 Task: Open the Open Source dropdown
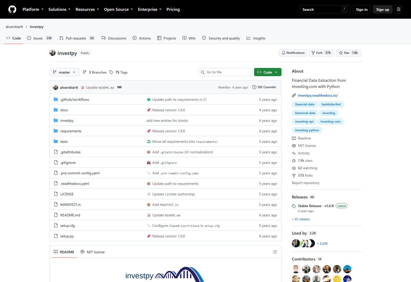(118, 9)
